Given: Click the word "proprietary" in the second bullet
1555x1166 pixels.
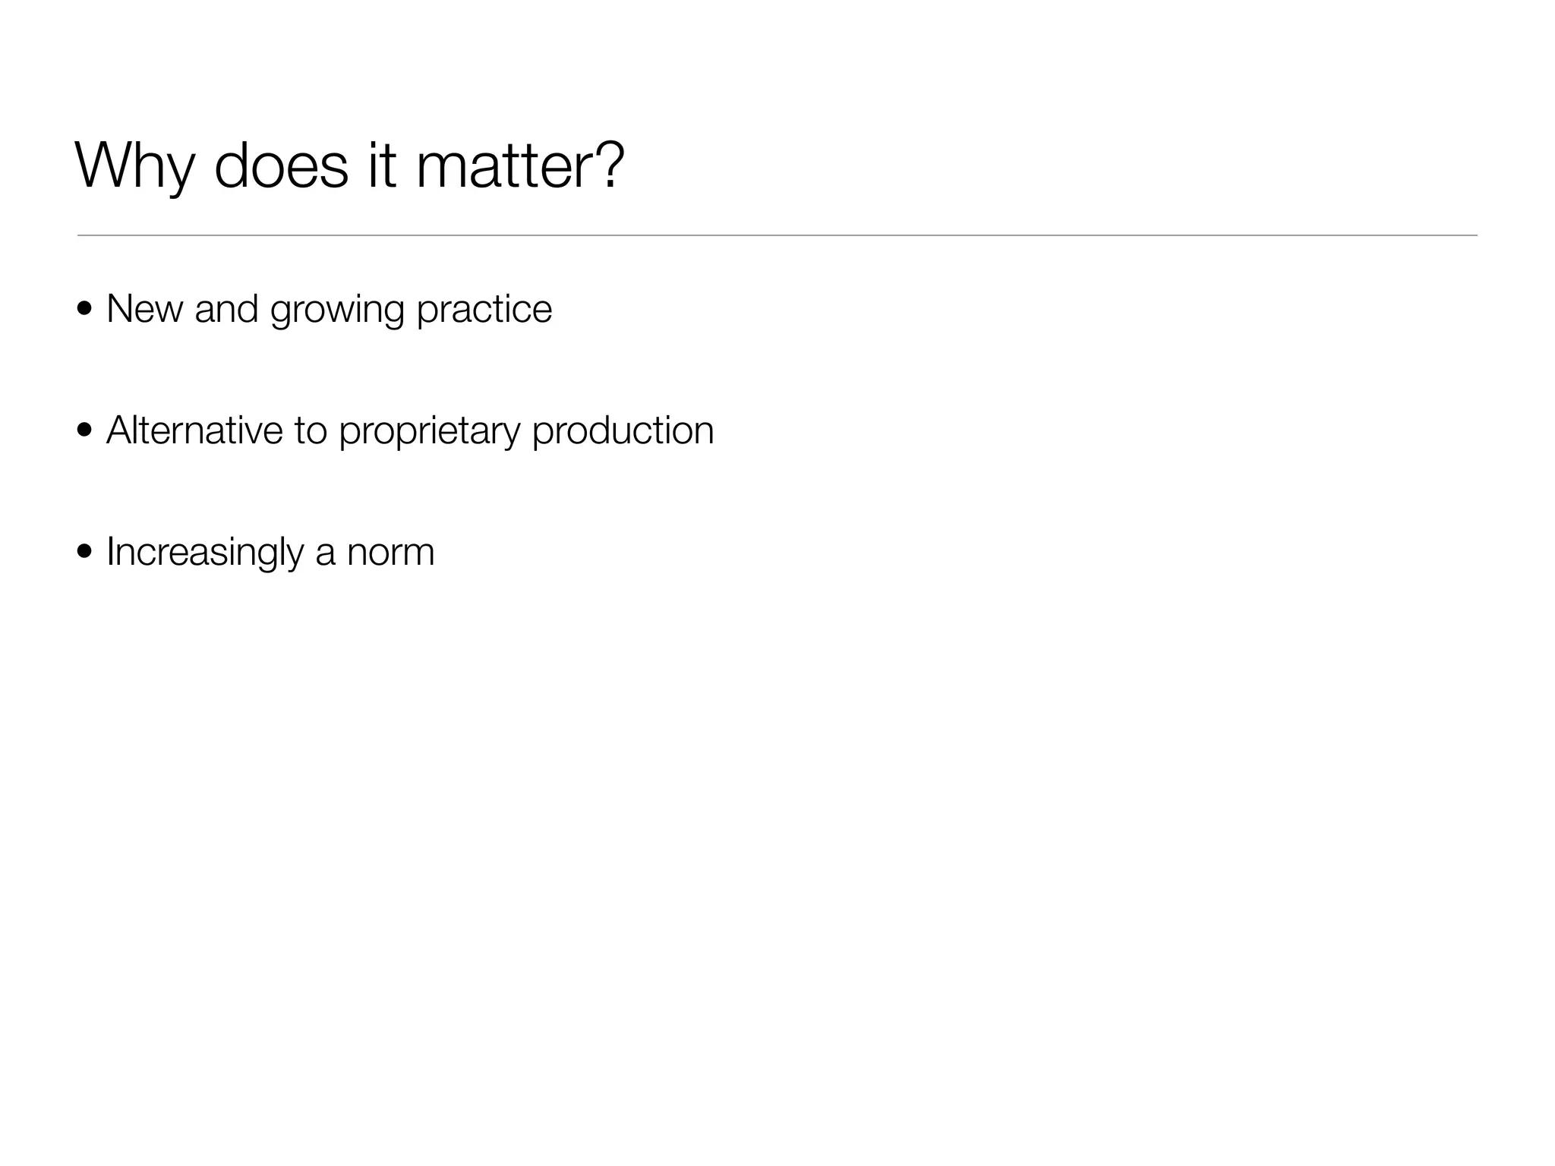Looking at the screenshot, I should [429, 431].
